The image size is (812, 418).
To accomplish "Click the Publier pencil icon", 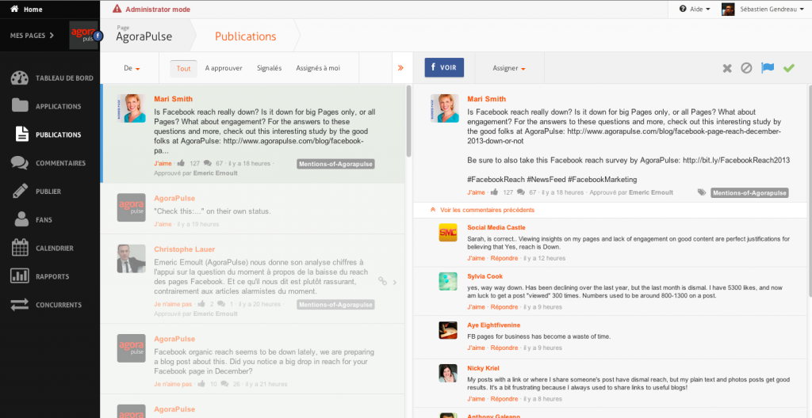I will (x=20, y=192).
